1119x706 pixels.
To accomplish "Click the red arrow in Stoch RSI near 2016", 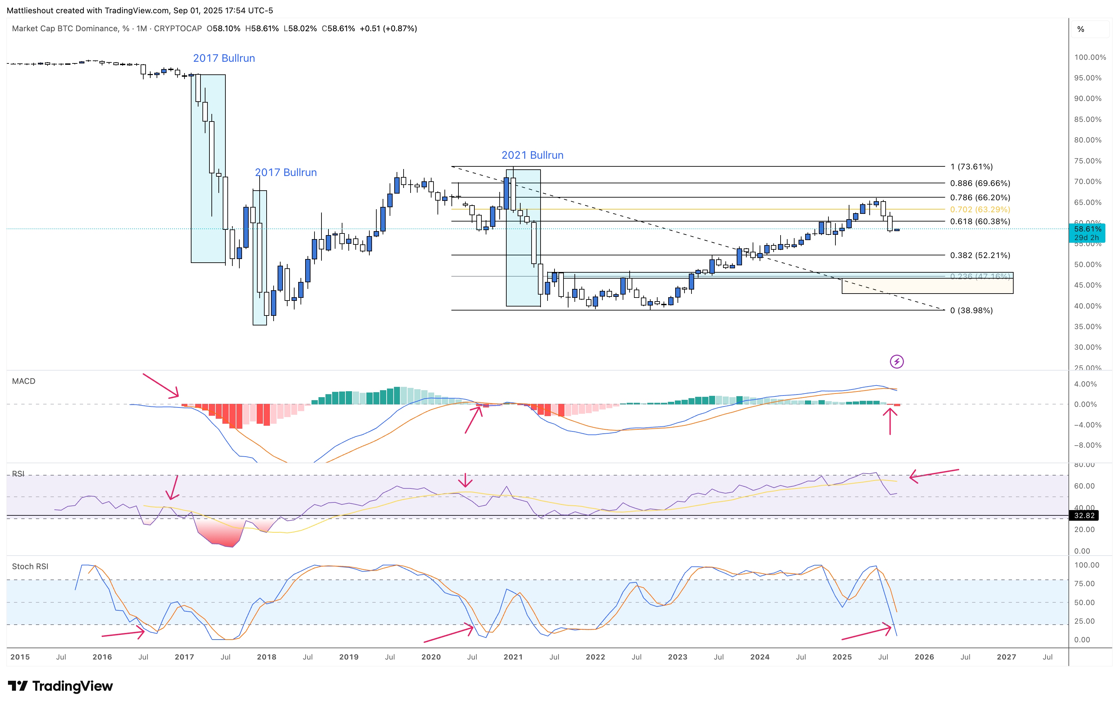I will coord(123,633).
